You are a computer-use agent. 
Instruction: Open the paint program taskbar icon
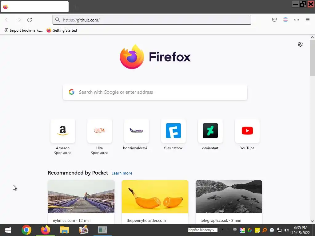(84, 230)
